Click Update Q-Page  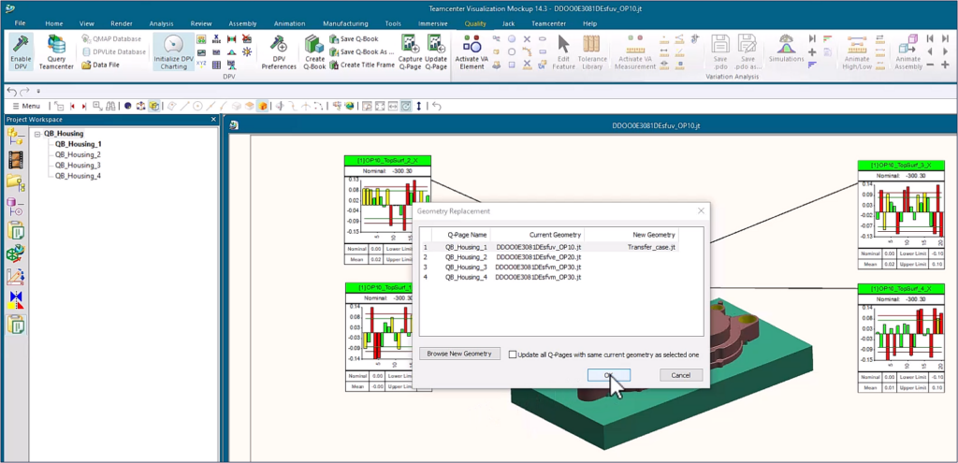(436, 52)
